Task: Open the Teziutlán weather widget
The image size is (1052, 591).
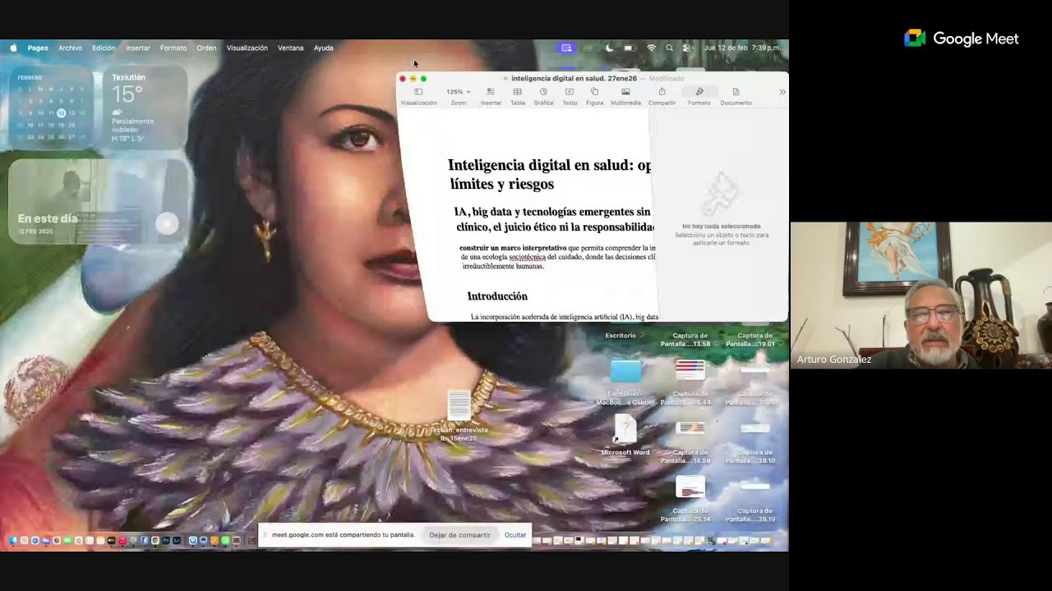Action: (145, 108)
